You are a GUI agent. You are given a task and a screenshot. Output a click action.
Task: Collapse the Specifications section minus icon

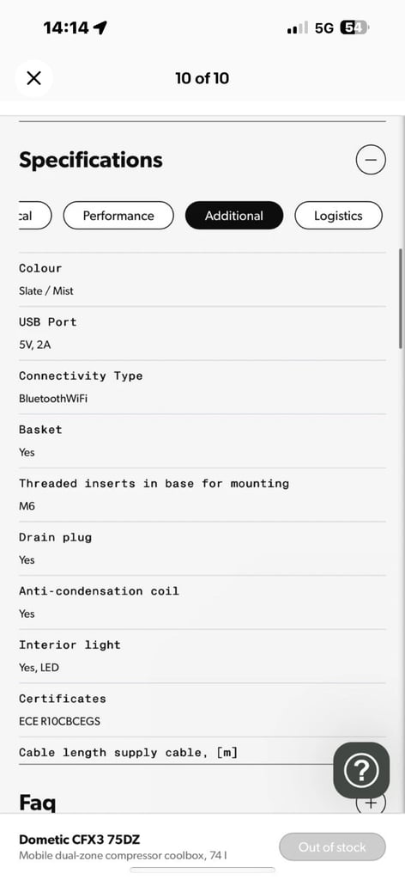(x=371, y=160)
